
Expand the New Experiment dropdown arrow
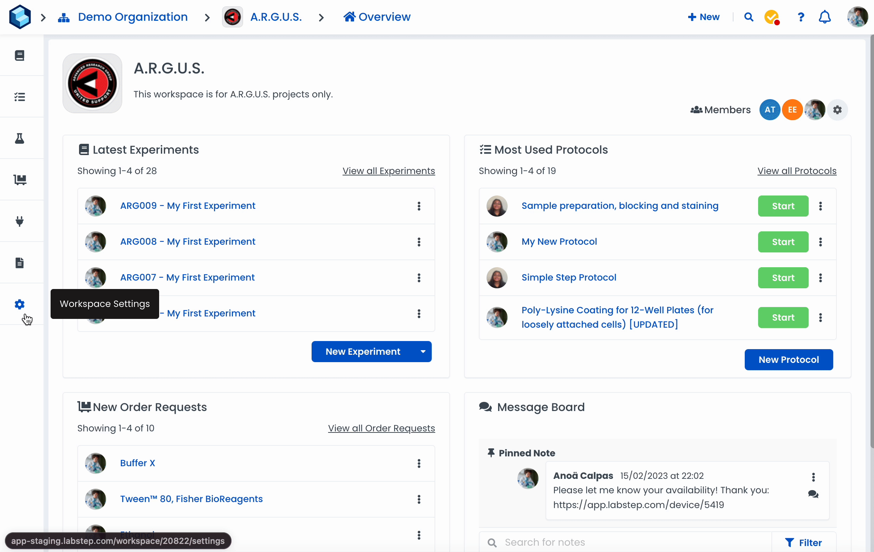tap(423, 352)
